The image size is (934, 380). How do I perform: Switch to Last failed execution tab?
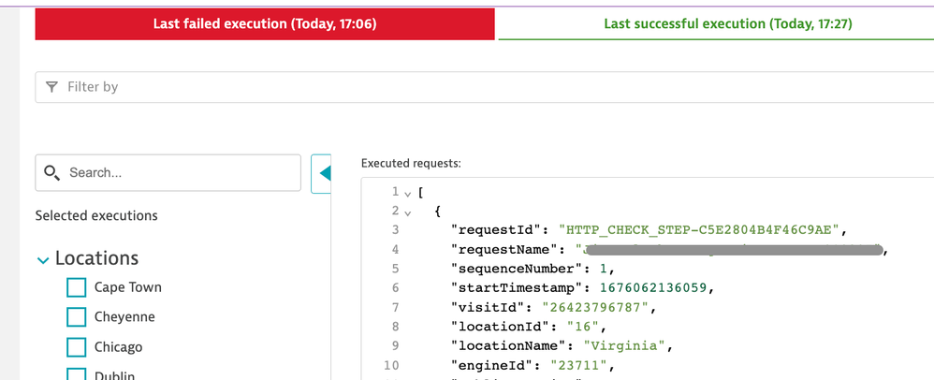pyautogui.click(x=265, y=23)
